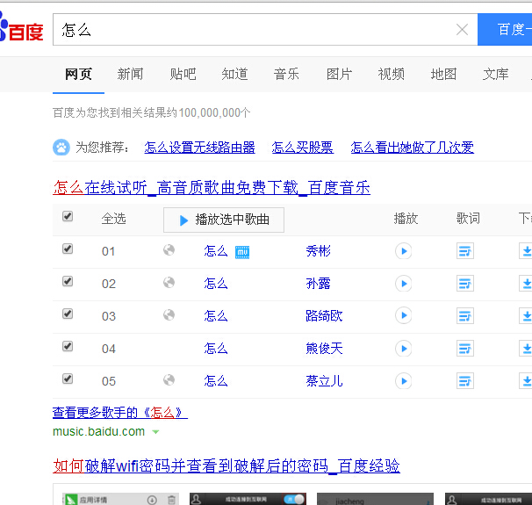Play song 03 by 路绮欧
Image resolution: width=532 pixels, height=505 pixels.
coord(404,315)
